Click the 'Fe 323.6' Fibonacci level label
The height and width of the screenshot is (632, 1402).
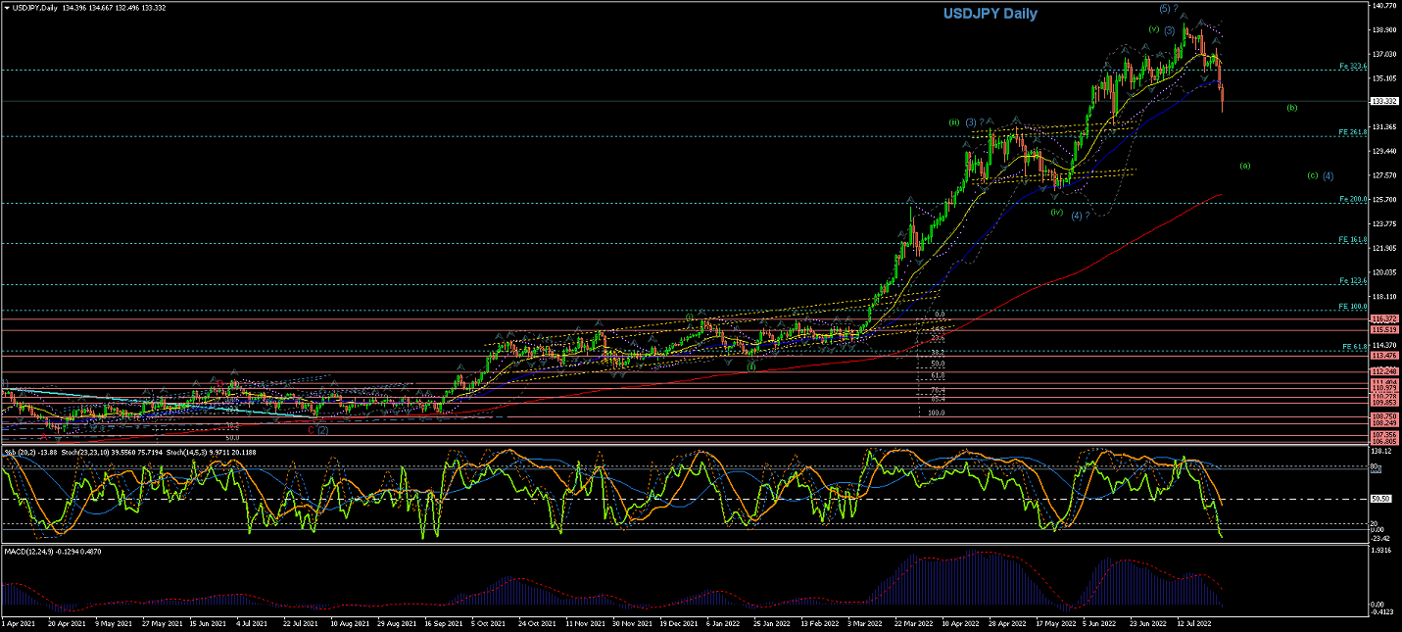click(1353, 66)
